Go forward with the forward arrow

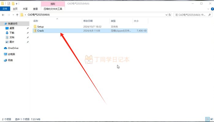click(9, 15)
